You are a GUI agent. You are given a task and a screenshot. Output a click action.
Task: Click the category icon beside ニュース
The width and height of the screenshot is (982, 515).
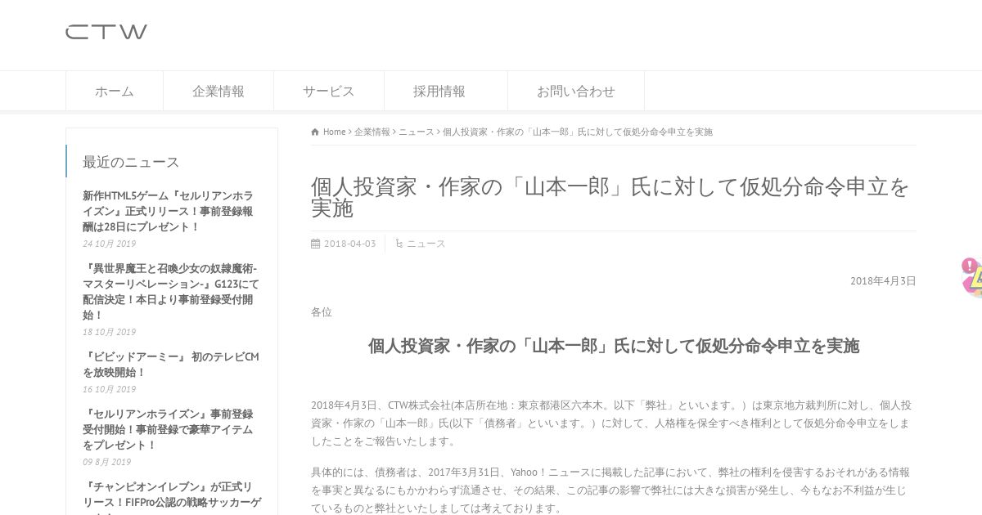coord(399,244)
